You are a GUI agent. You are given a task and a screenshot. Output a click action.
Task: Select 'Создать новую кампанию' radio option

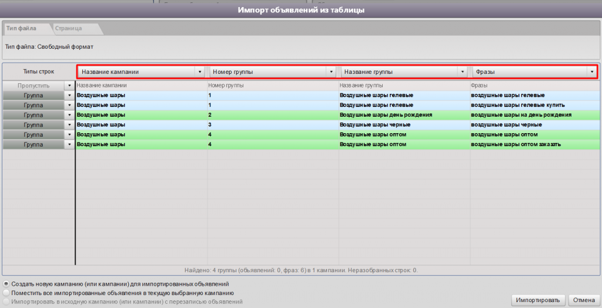pos(6,284)
